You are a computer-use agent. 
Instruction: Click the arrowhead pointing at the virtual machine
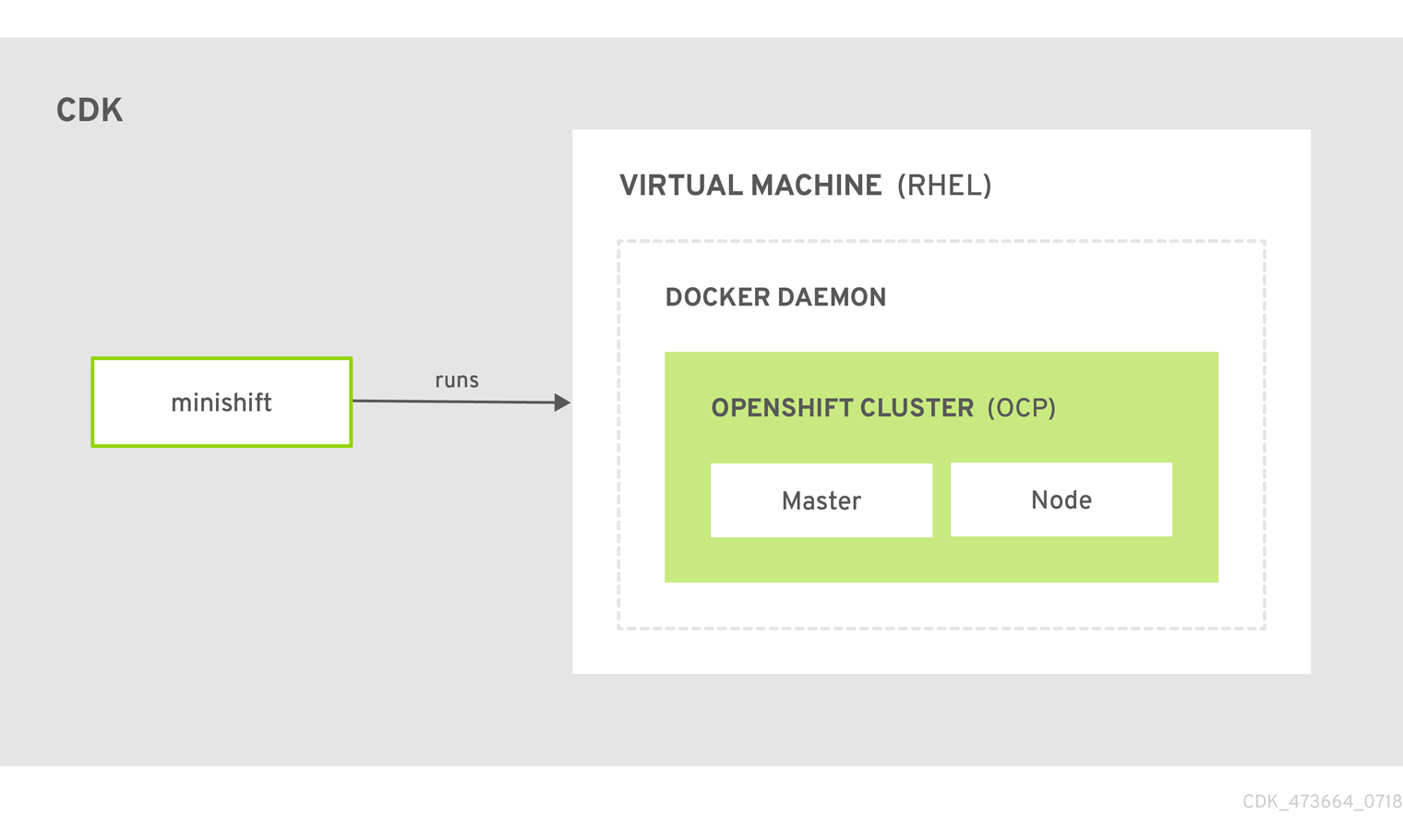561,402
